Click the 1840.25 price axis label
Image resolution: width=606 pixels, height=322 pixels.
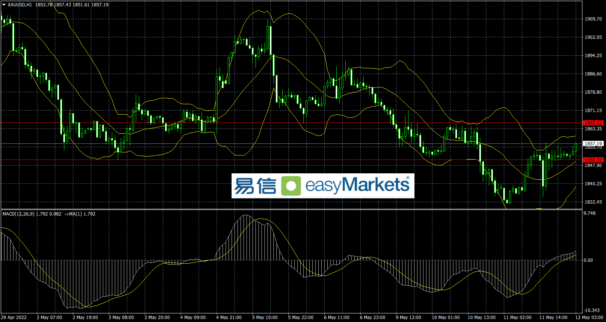point(593,183)
